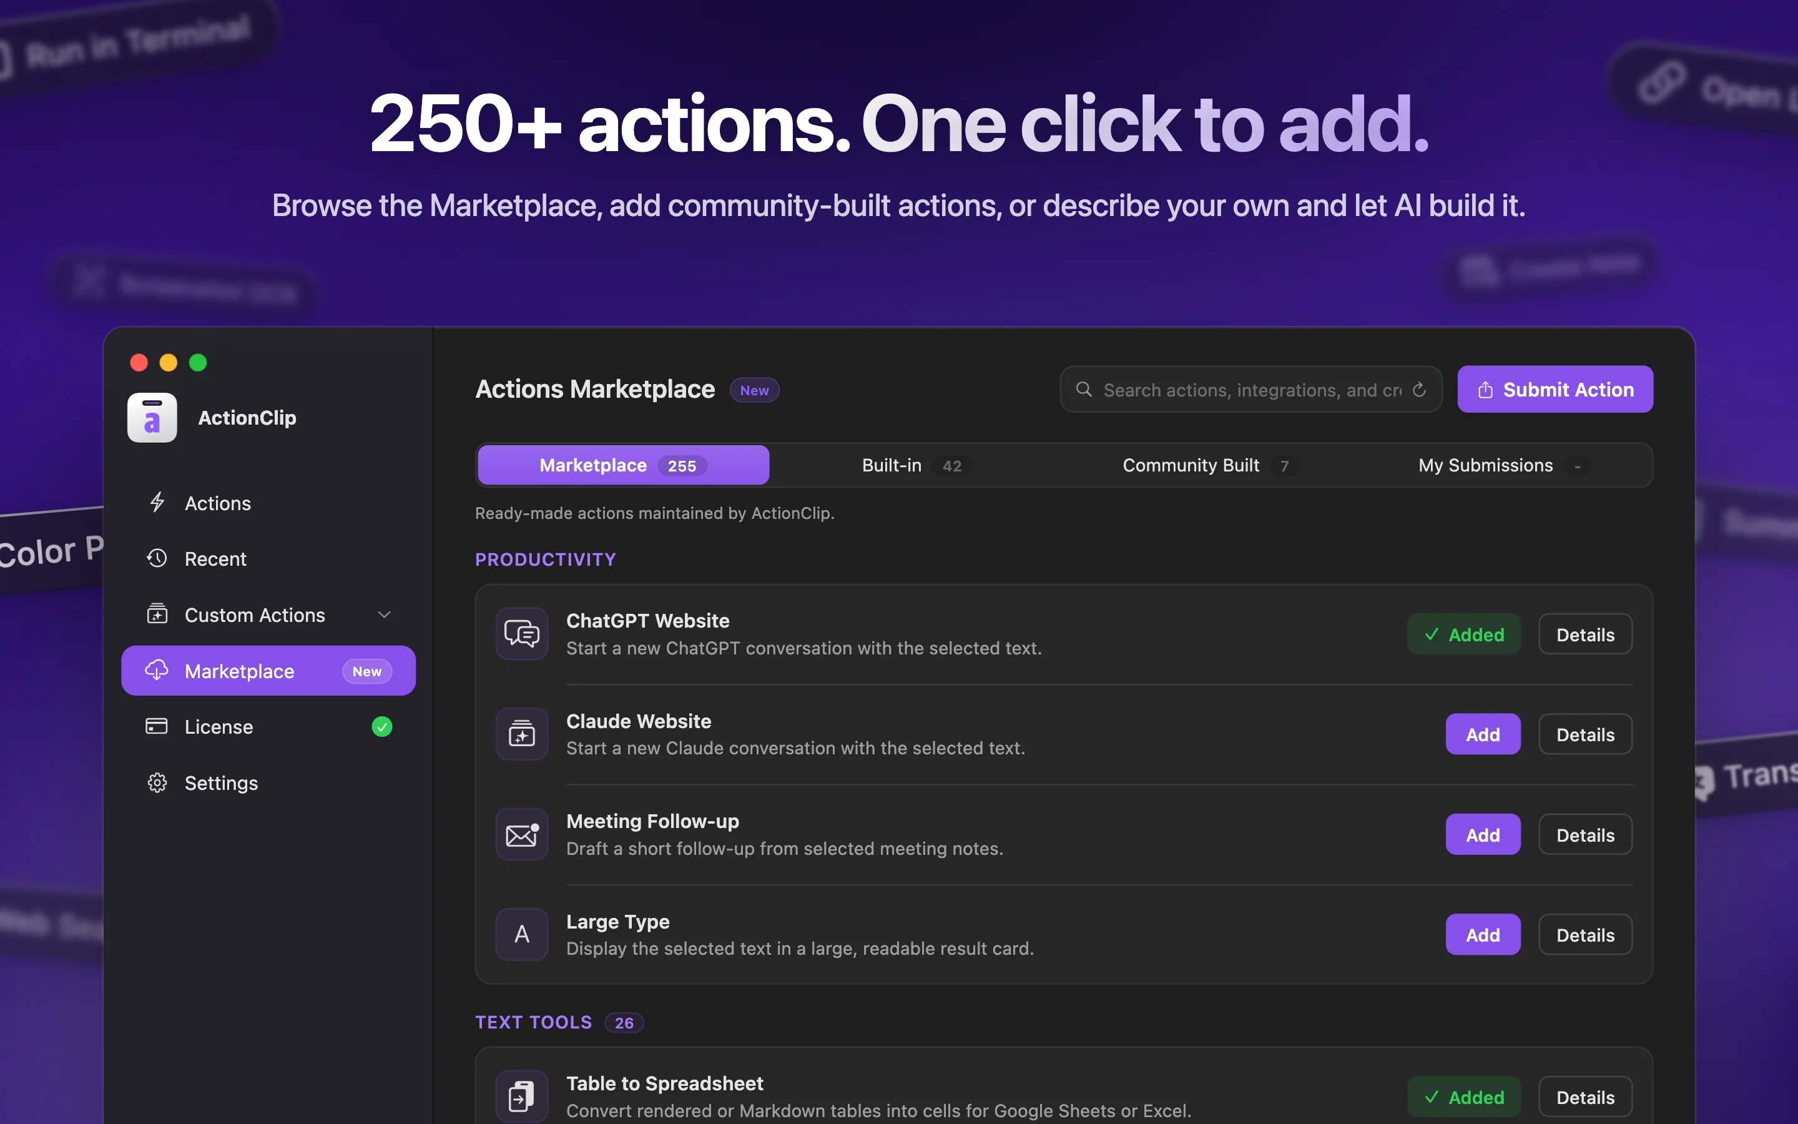This screenshot has width=1798, height=1124.
Task: Click the search magnifier icon
Action: click(1084, 389)
